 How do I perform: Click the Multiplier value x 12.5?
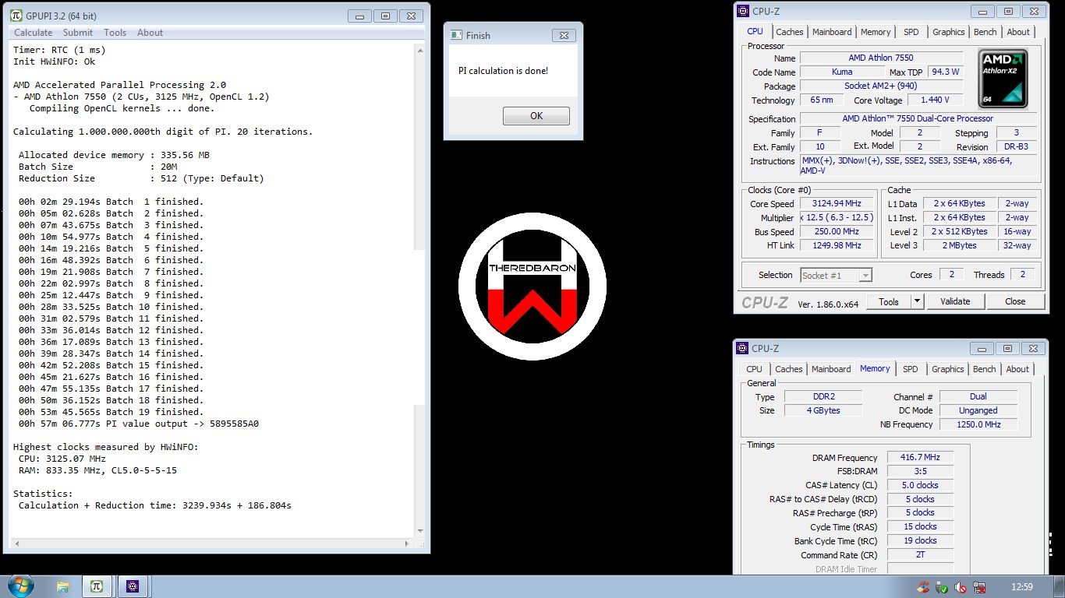[x=838, y=218]
